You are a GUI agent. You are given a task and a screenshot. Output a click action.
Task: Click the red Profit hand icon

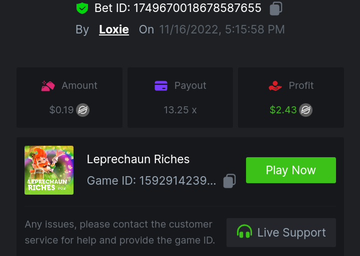[275, 86]
